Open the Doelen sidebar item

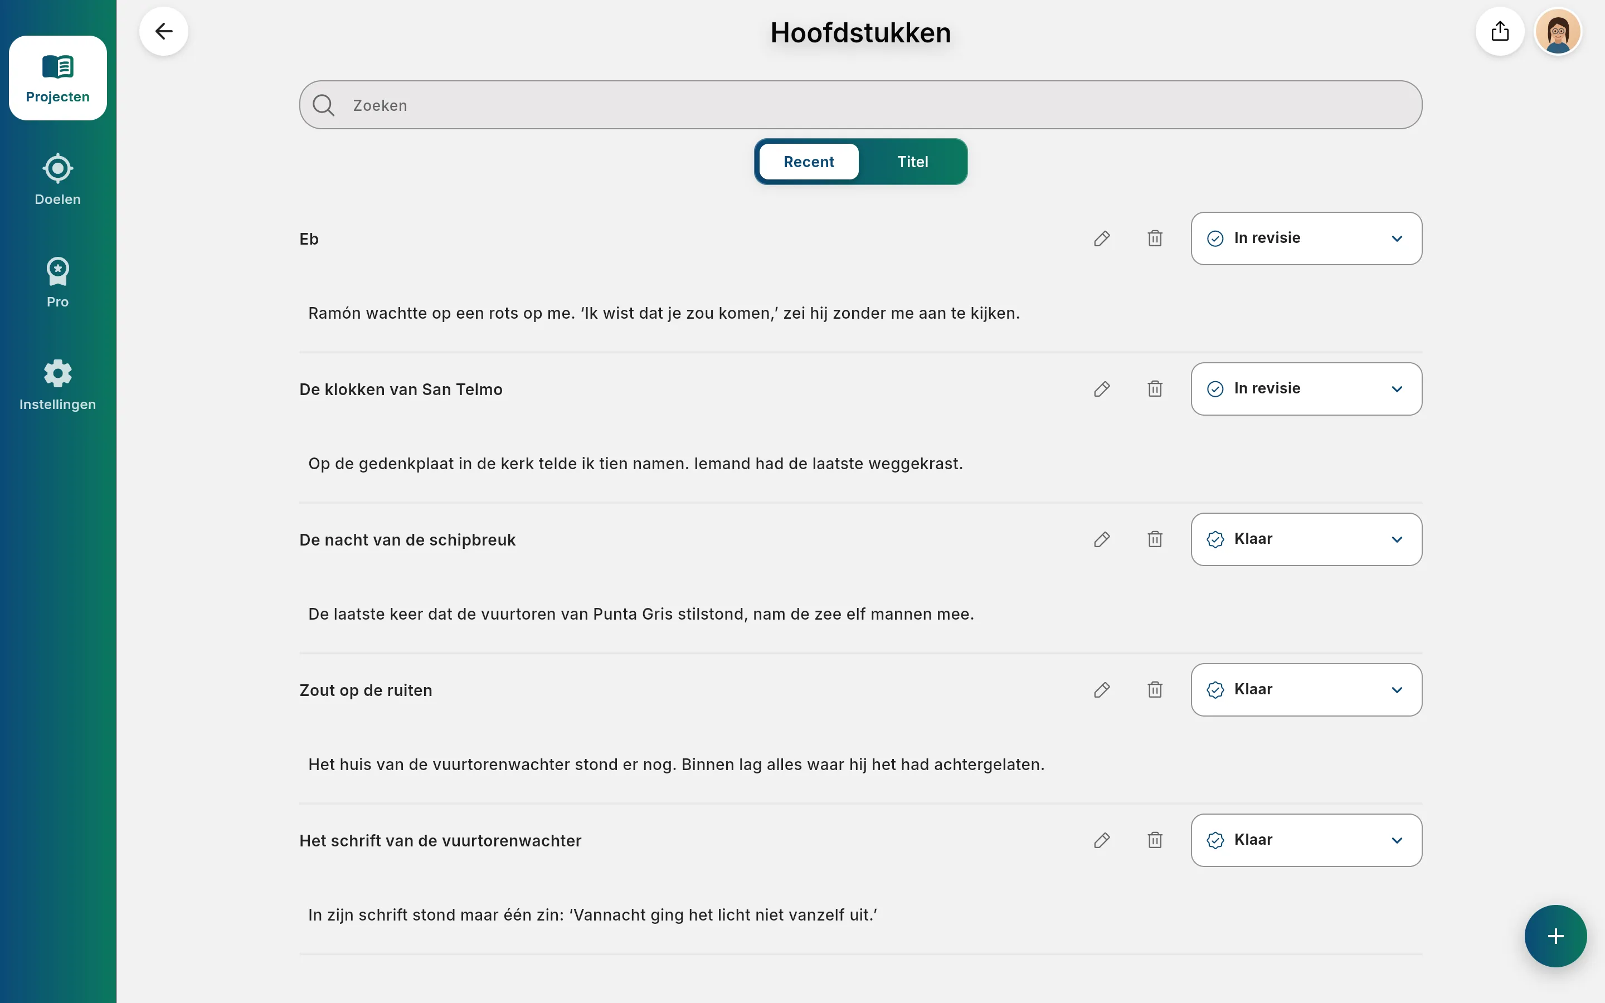(58, 181)
